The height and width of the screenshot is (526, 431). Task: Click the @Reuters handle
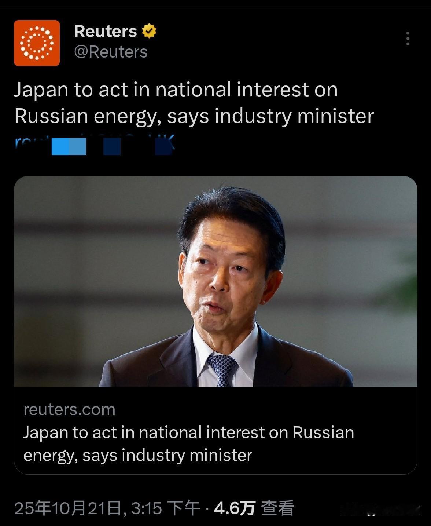pyautogui.click(x=111, y=52)
